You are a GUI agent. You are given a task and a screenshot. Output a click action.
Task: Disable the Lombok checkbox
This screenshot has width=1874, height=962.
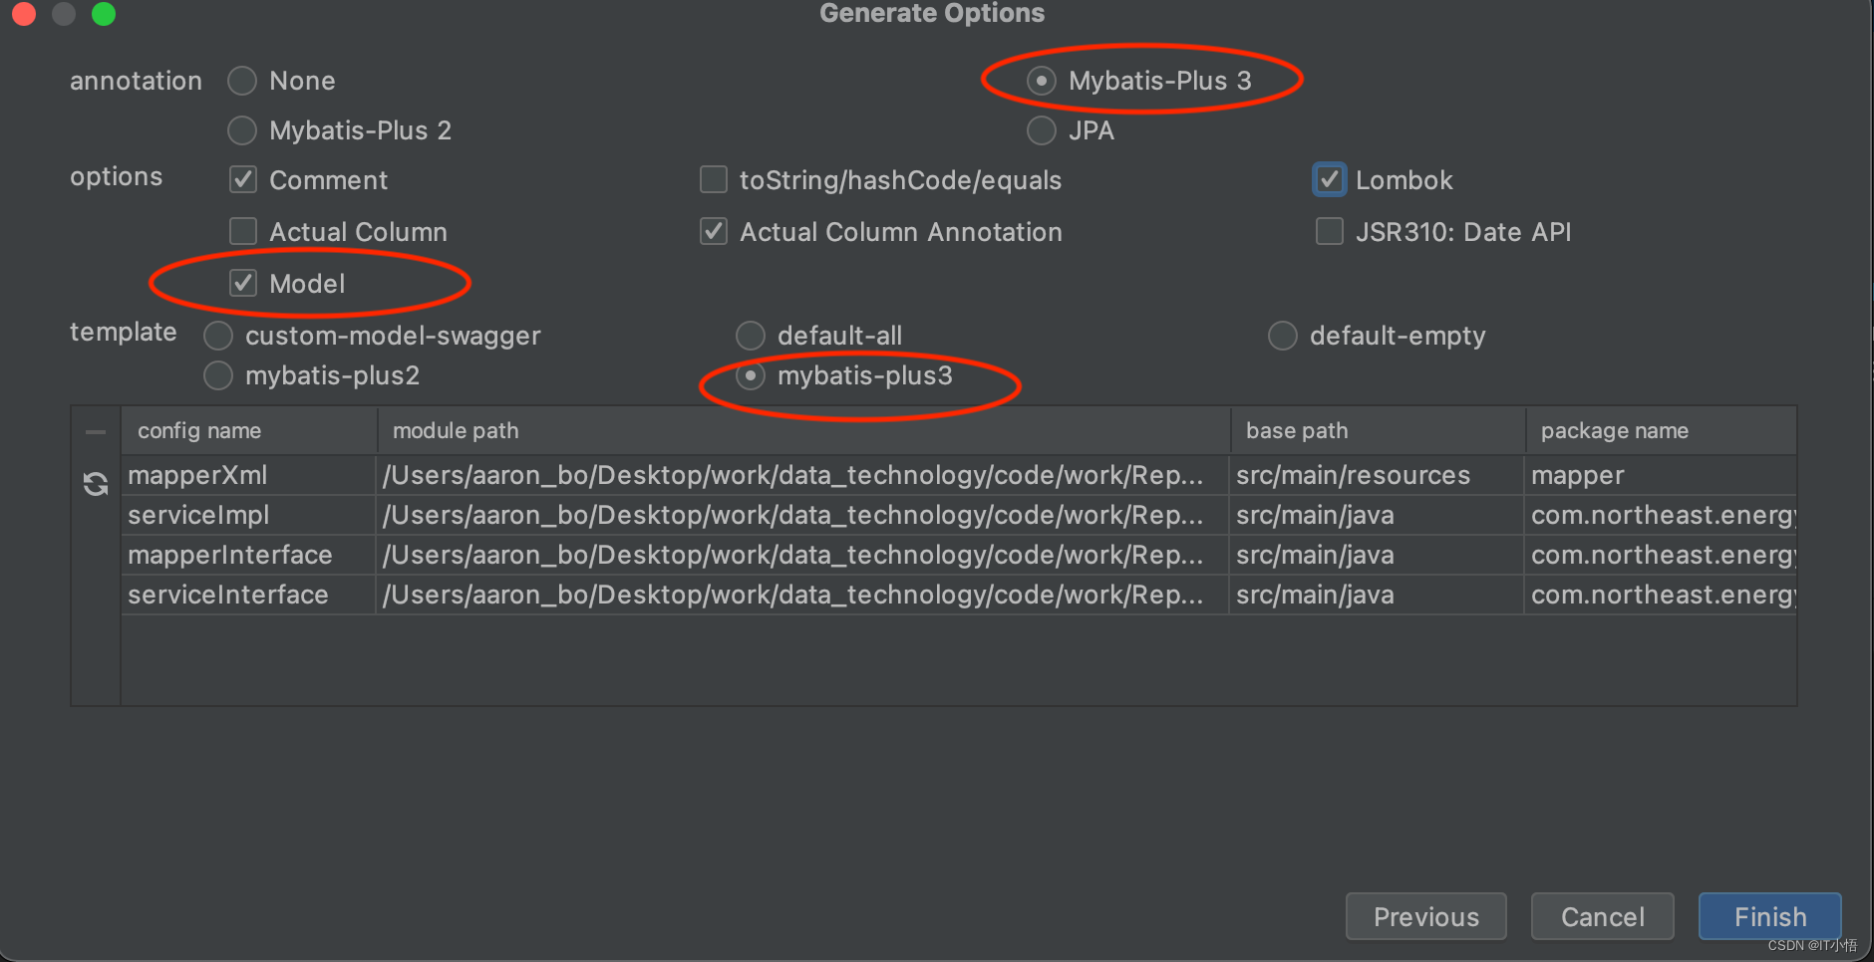point(1330,180)
